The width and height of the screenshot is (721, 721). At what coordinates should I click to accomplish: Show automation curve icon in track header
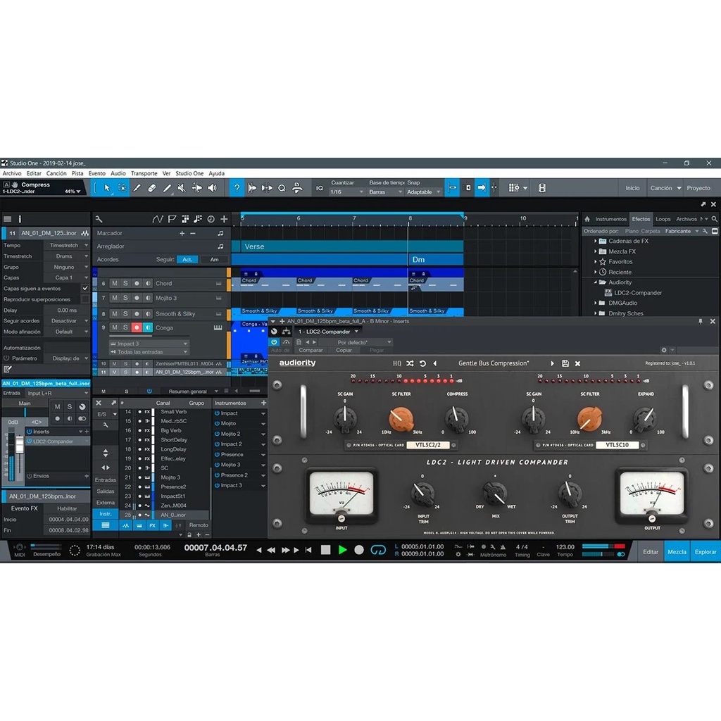[x=157, y=220]
